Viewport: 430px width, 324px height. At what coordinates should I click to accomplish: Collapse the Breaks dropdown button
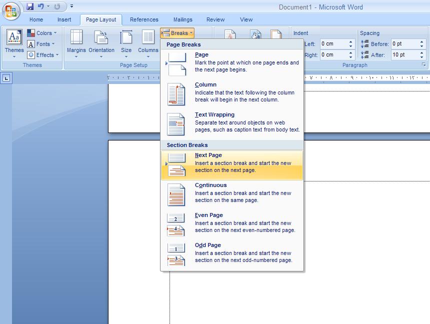pos(177,33)
